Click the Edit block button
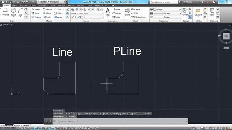 (134, 13)
